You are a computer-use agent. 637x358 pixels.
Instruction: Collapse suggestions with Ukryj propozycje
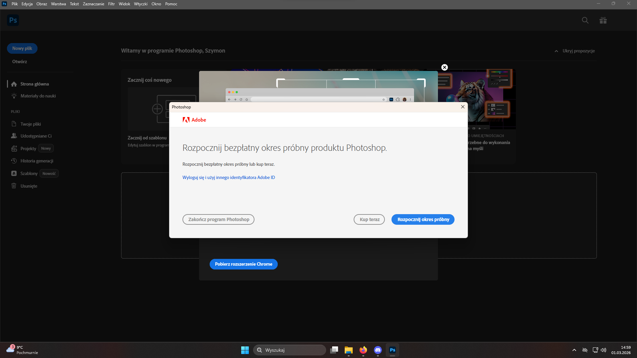pos(575,51)
